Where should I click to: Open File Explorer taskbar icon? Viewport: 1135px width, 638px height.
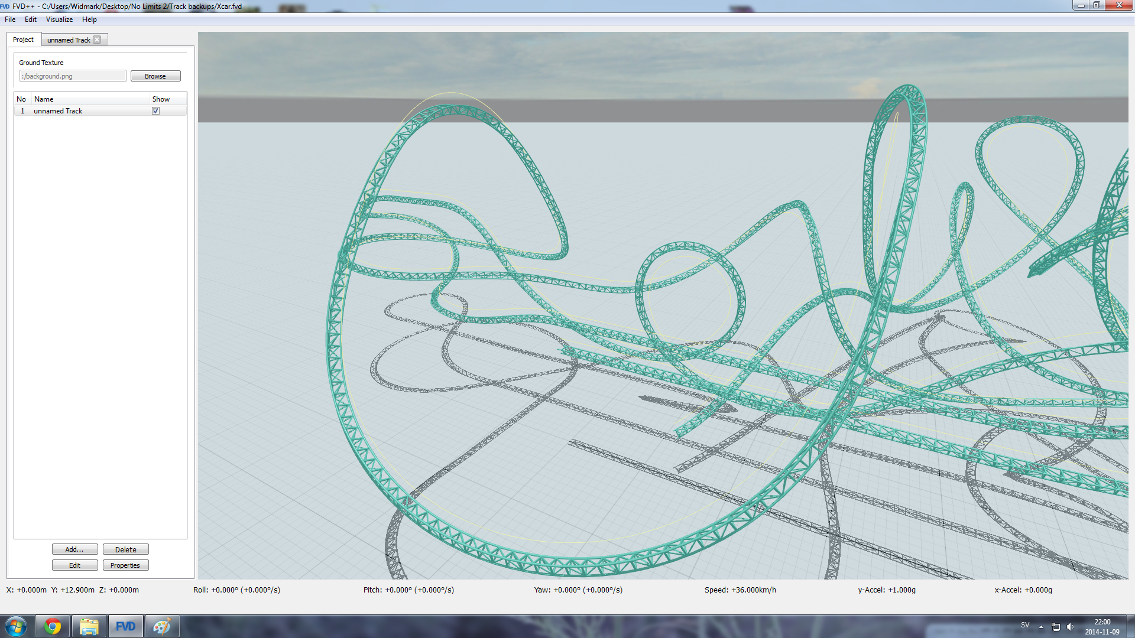(89, 626)
